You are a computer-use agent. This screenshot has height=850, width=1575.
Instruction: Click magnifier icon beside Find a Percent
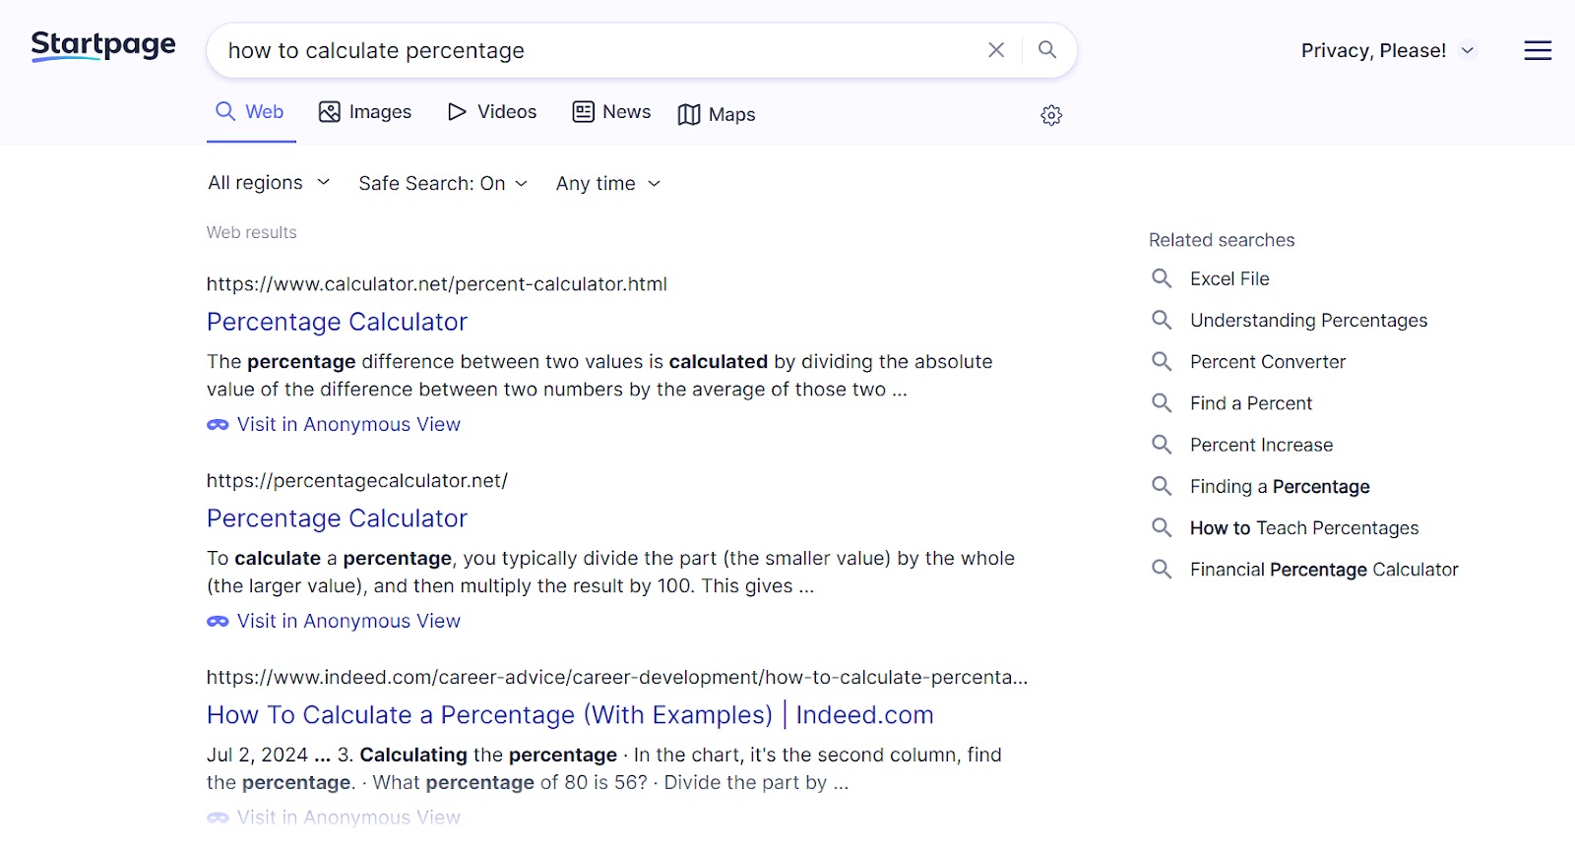[x=1162, y=402]
